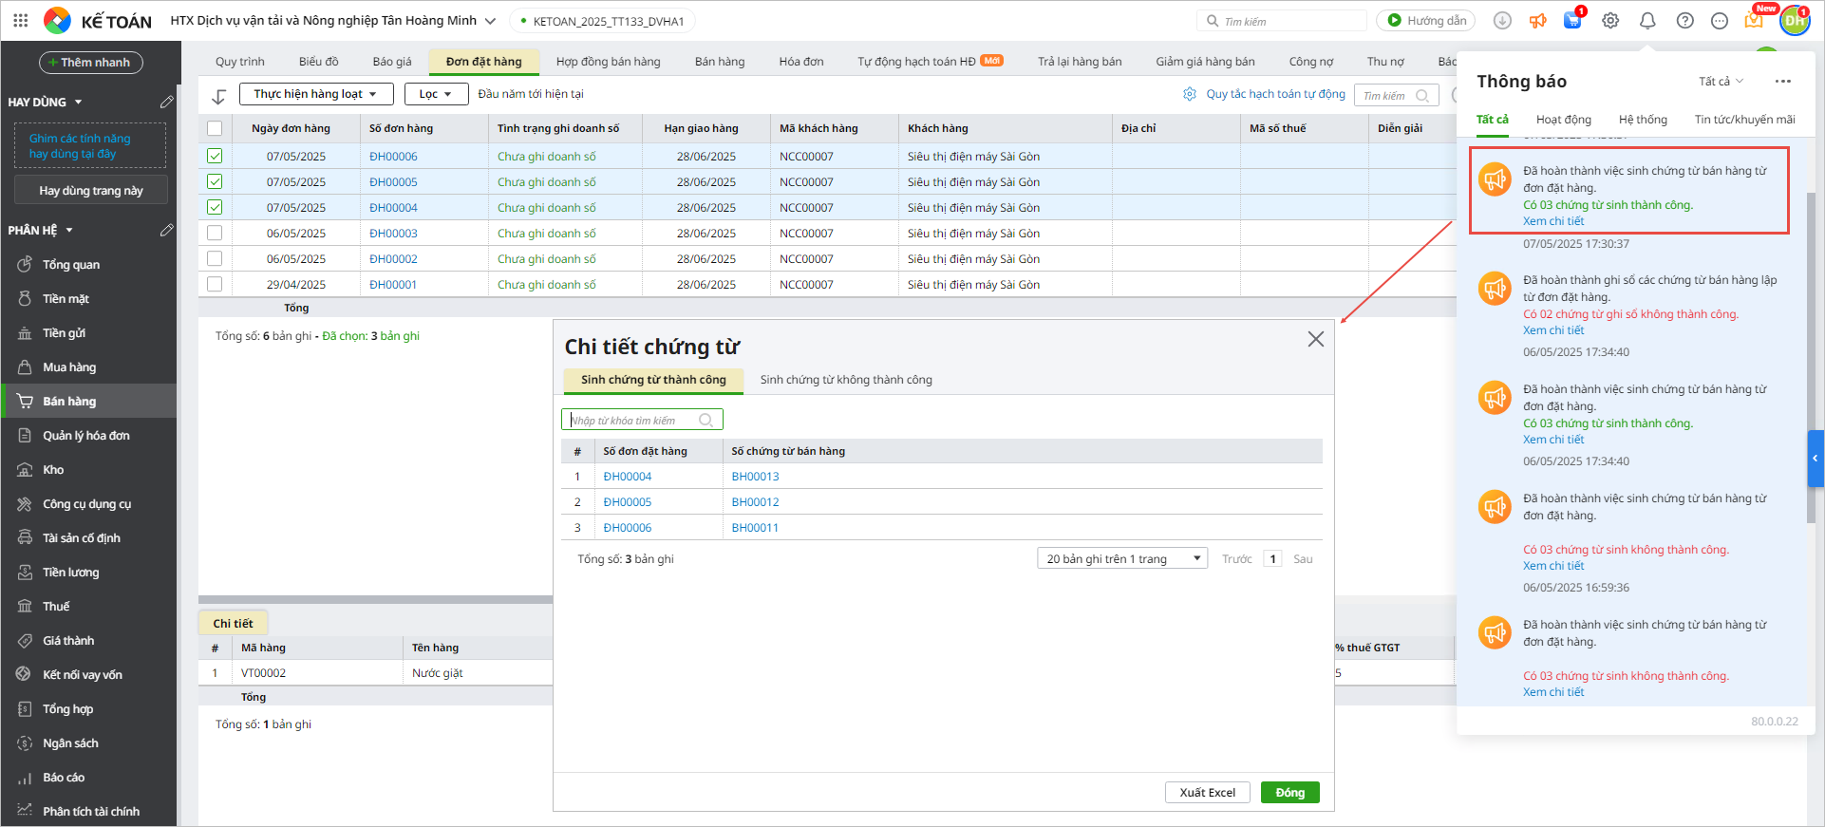Expand the Thực hiện hàng loạt dropdown
The height and width of the screenshot is (827, 1825).
pyautogui.click(x=315, y=94)
